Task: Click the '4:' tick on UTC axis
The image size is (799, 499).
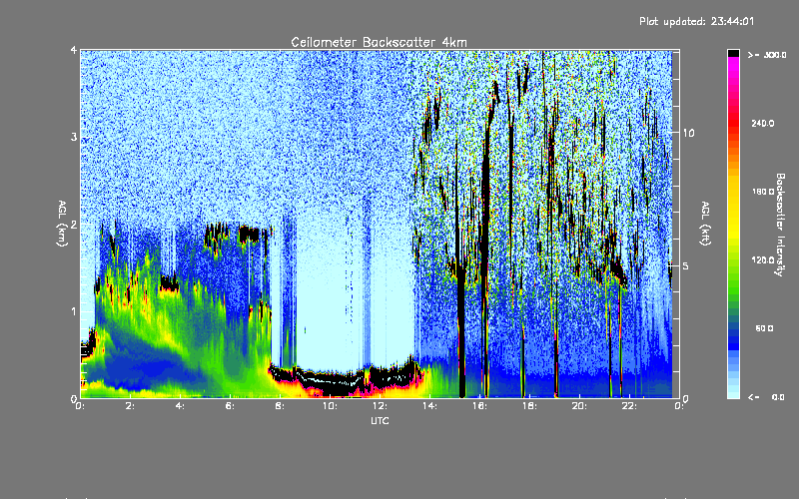Action: coord(181,406)
